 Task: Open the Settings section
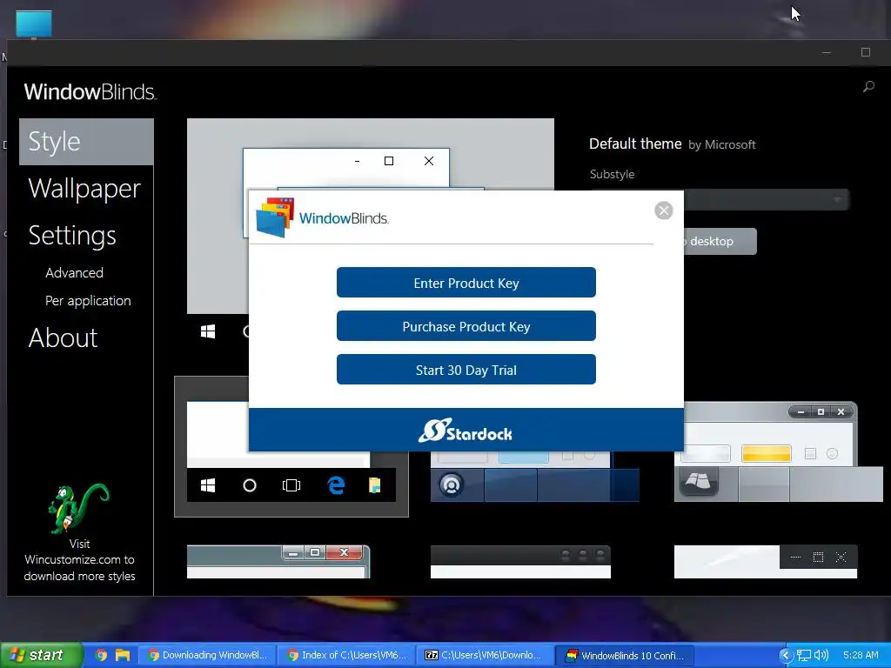pyautogui.click(x=72, y=235)
